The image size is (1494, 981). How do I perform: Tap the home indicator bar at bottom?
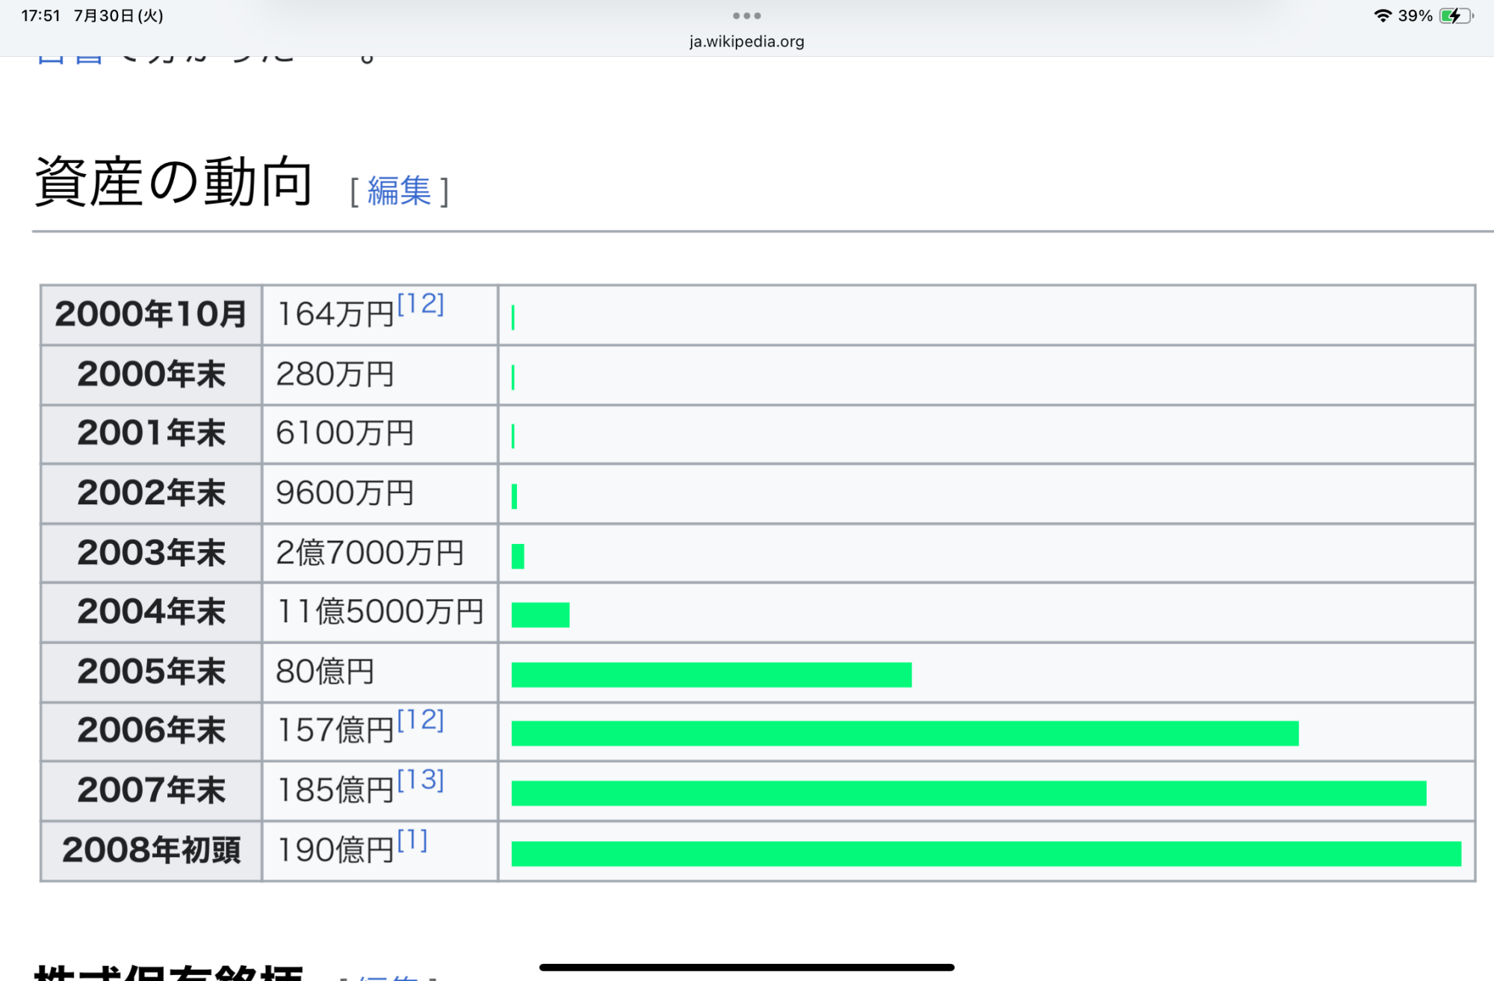746,968
